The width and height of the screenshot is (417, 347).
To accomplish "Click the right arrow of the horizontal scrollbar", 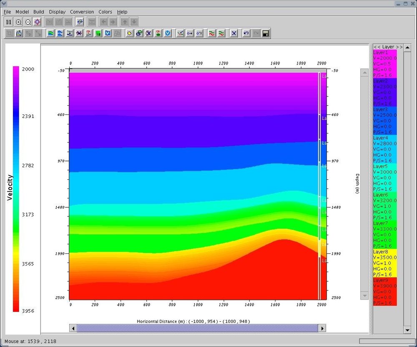I will click(x=323, y=328).
